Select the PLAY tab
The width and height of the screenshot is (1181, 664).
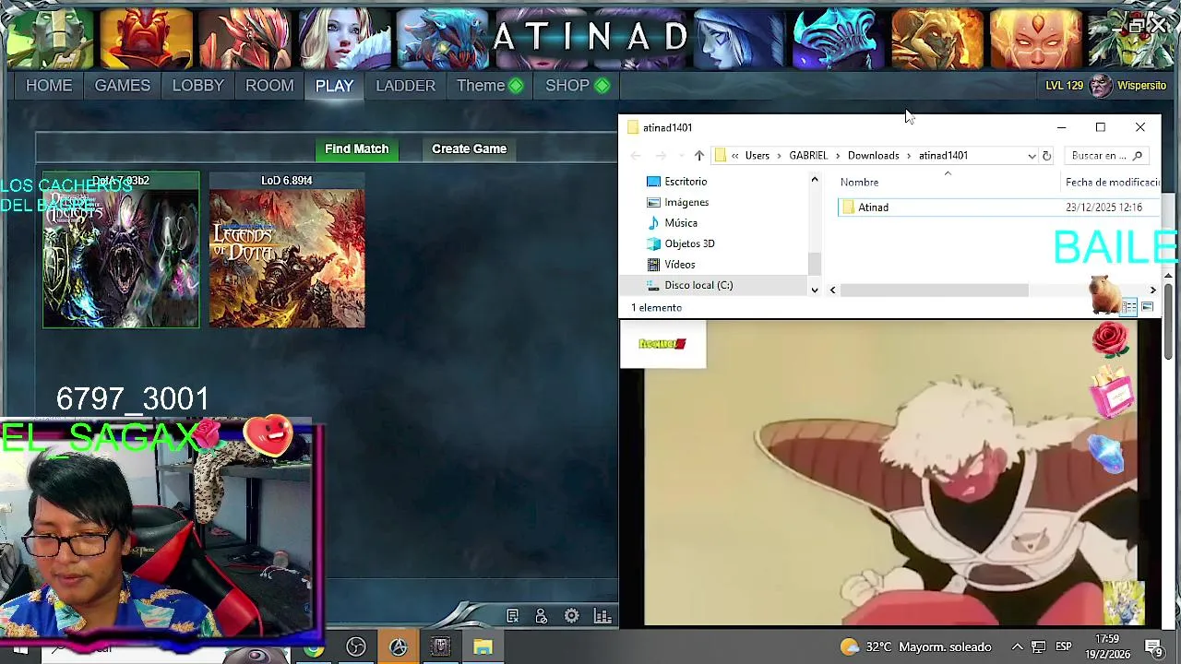(x=334, y=85)
